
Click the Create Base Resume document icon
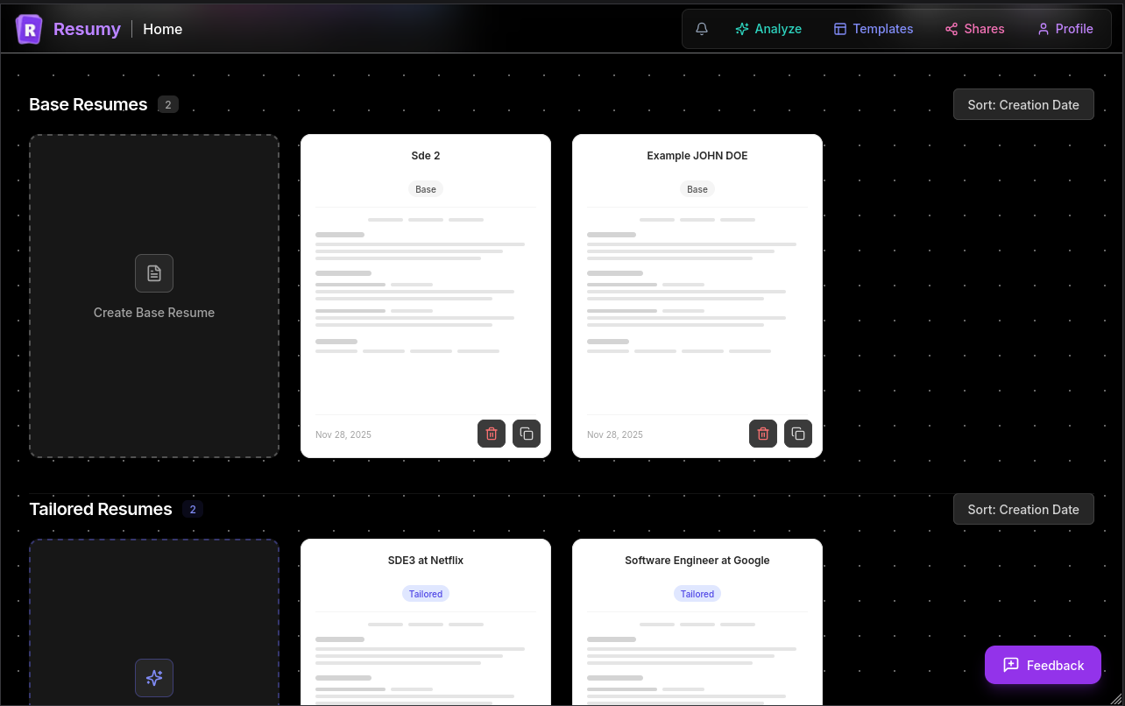tap(154, 273)
